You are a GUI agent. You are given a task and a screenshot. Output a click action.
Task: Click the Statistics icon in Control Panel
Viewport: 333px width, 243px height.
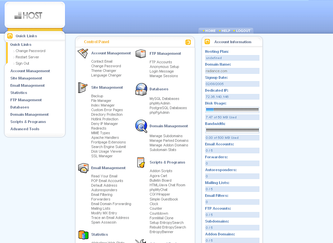[83, 235]
